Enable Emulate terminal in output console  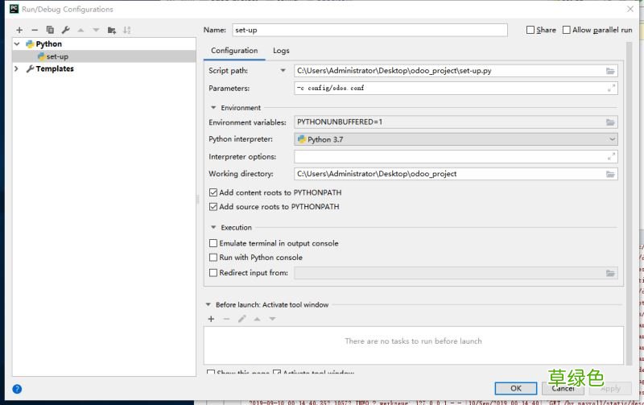click(213, 243)
